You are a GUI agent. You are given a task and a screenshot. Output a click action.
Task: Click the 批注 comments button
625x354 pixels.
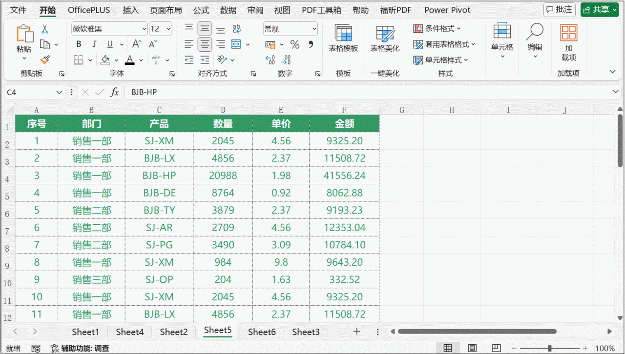coord(560,10)
